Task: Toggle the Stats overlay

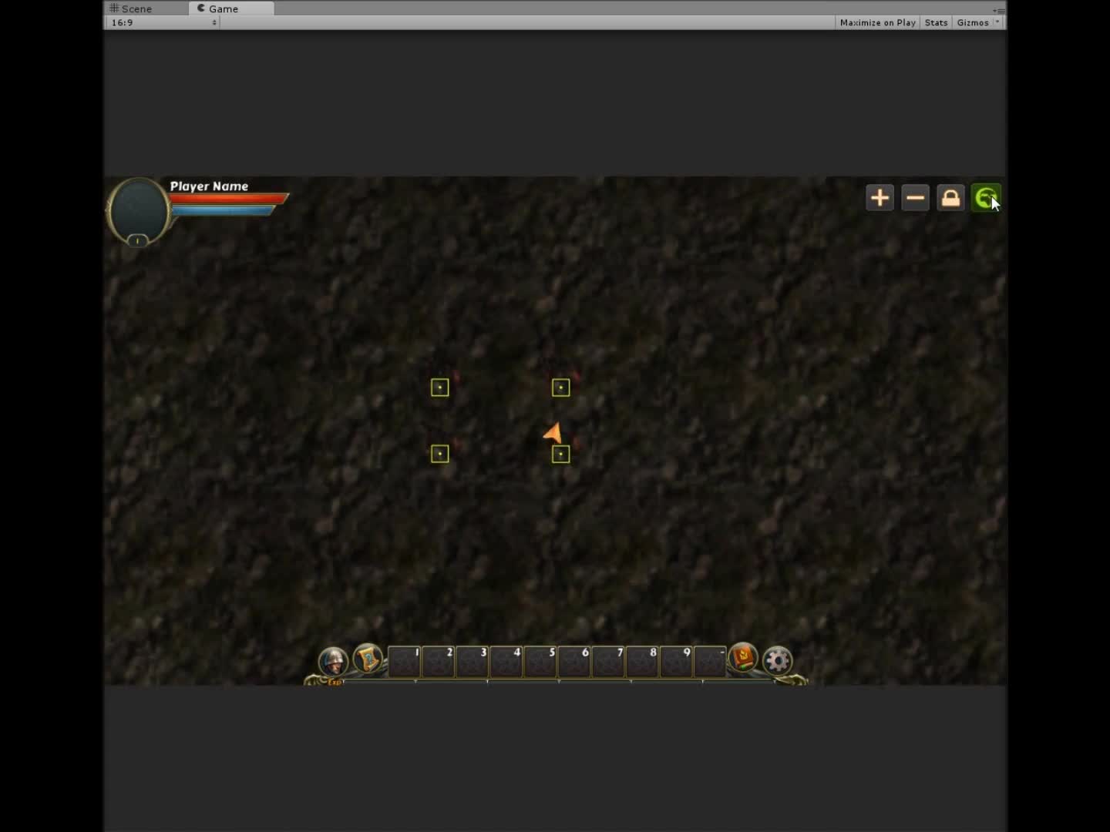Action: [x=936, y=22]
